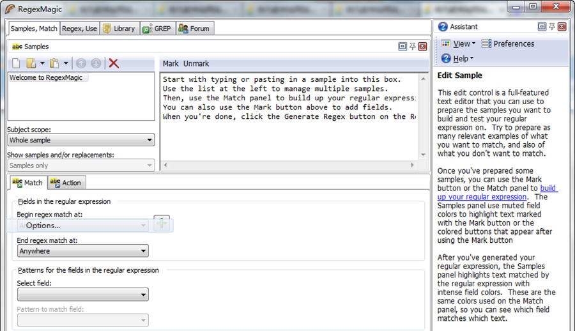The width and height of the screenshot is (575, 331).
Task: Open Preferences in the Assistant toolbar
Action: point(508,43)
